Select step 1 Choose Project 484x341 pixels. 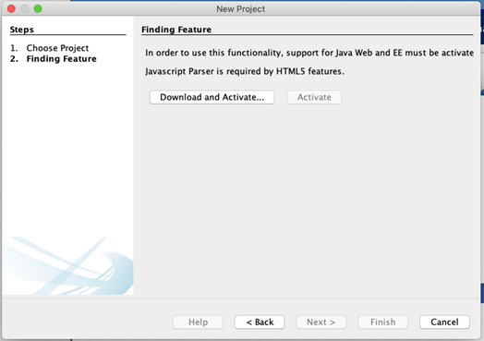point(57,48)
